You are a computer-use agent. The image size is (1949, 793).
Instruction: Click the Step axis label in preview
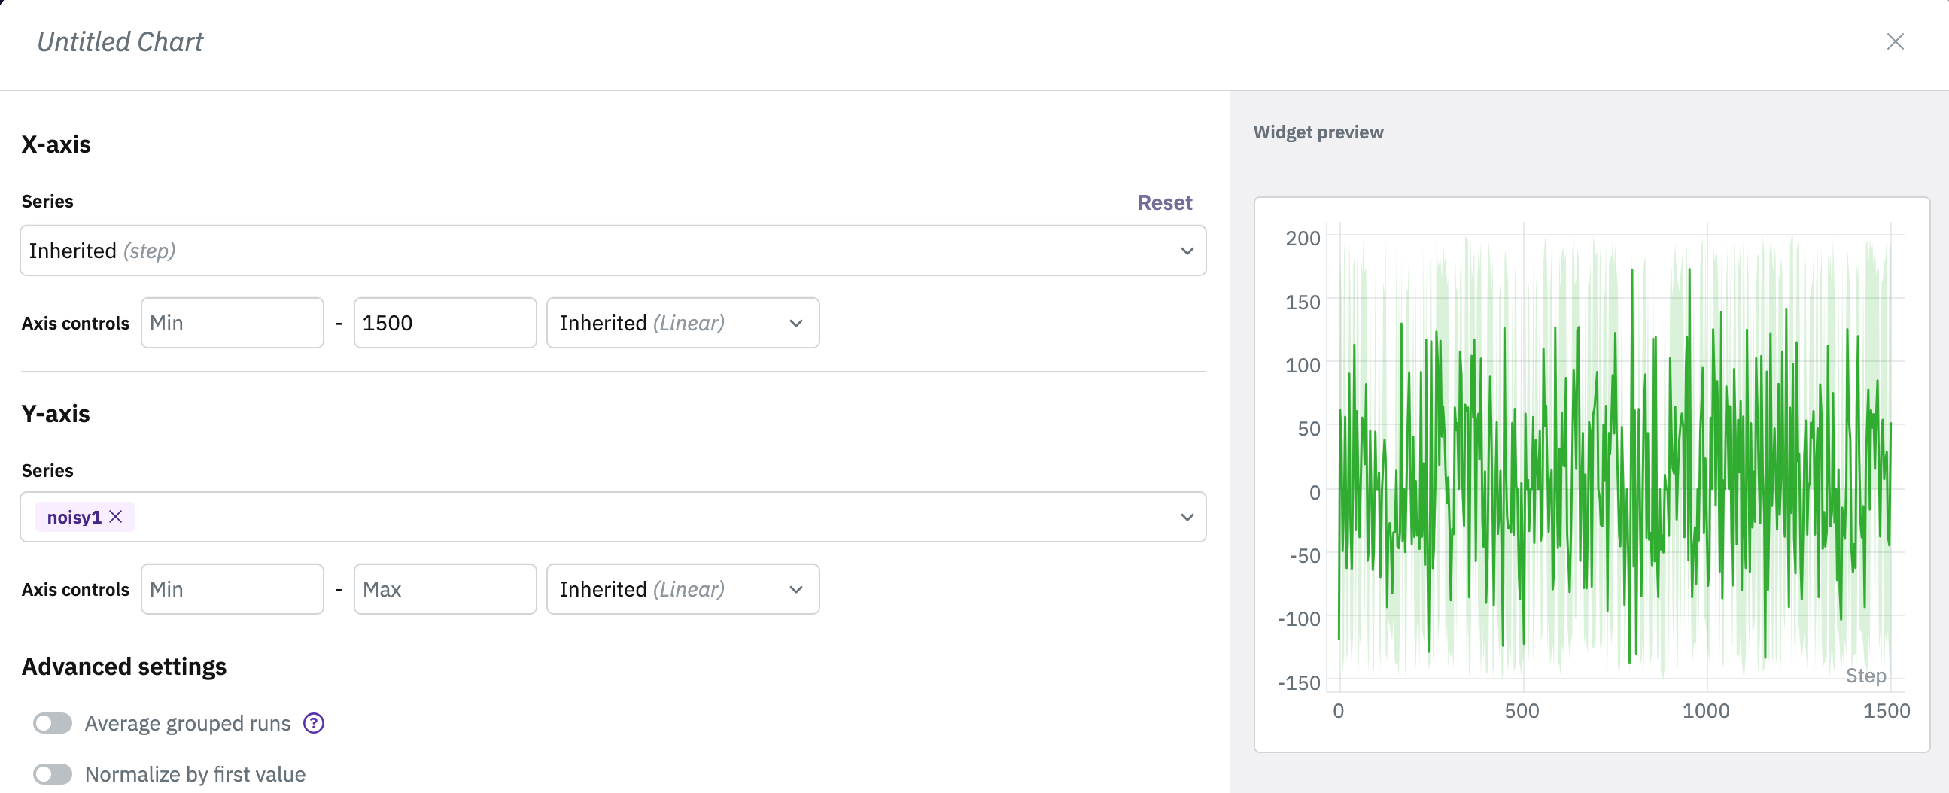click(x=1865, y=675)
